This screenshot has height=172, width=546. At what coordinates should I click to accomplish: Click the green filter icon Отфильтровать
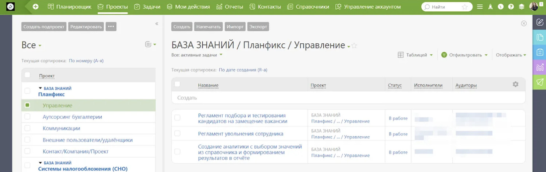444,55
